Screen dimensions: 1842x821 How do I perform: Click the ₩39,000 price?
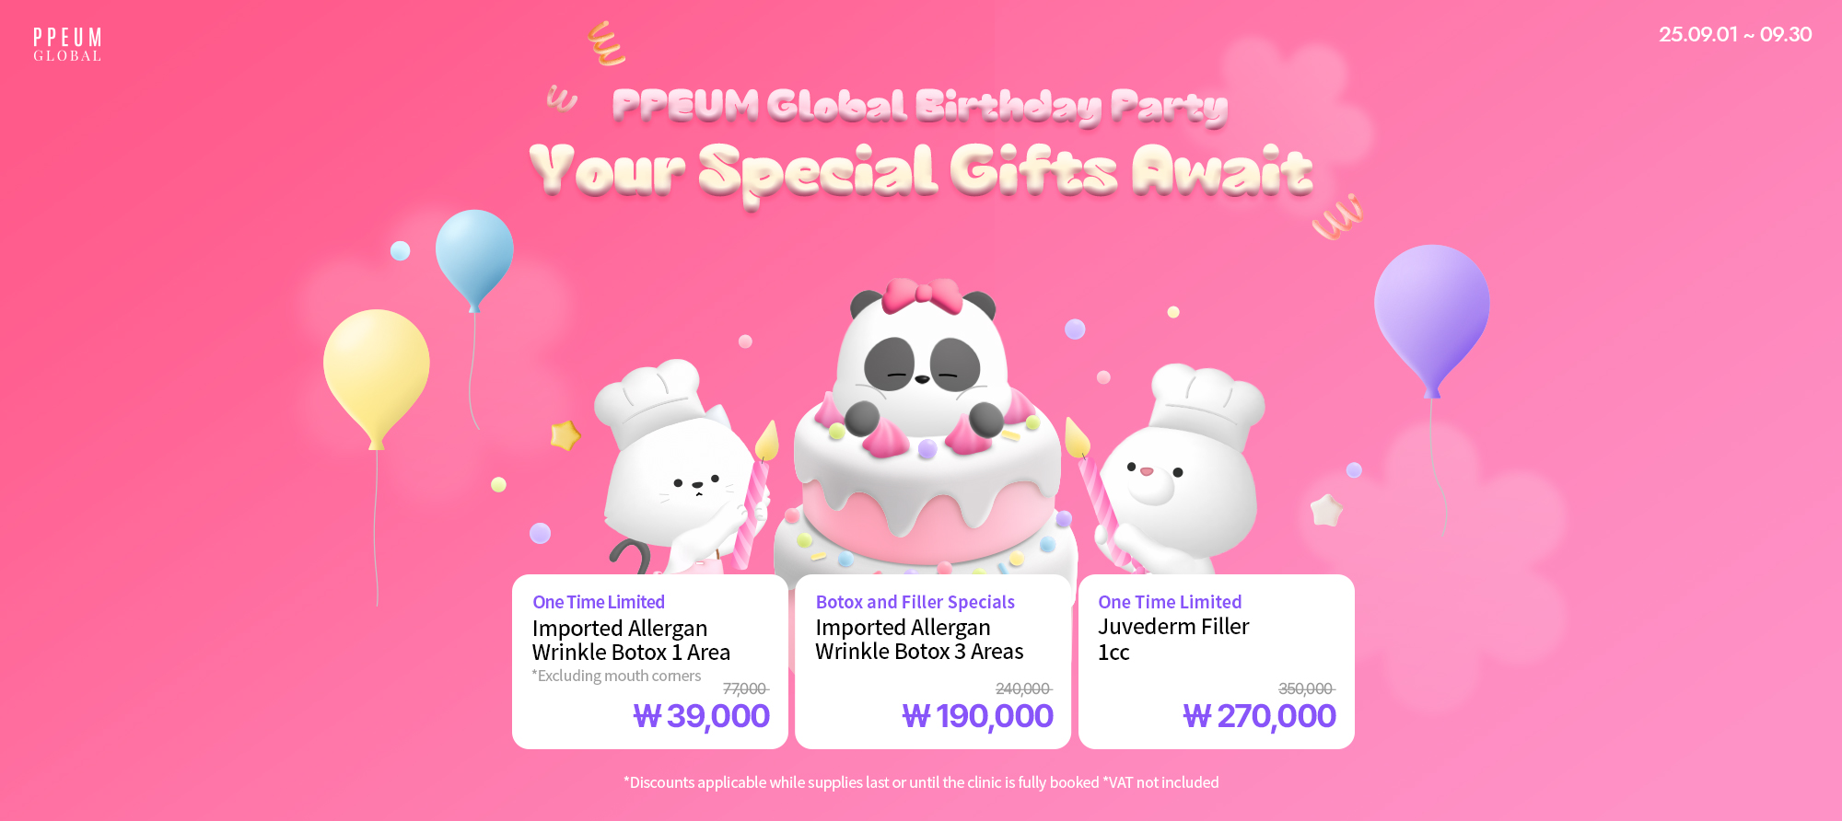coord(702,716)
